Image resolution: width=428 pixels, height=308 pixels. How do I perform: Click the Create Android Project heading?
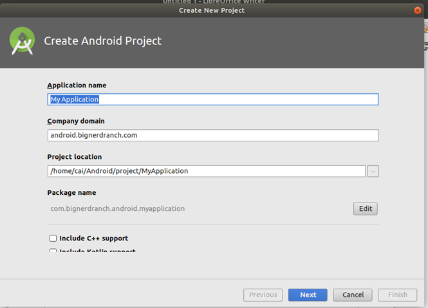pyautogui.click(x=102, y=41)
